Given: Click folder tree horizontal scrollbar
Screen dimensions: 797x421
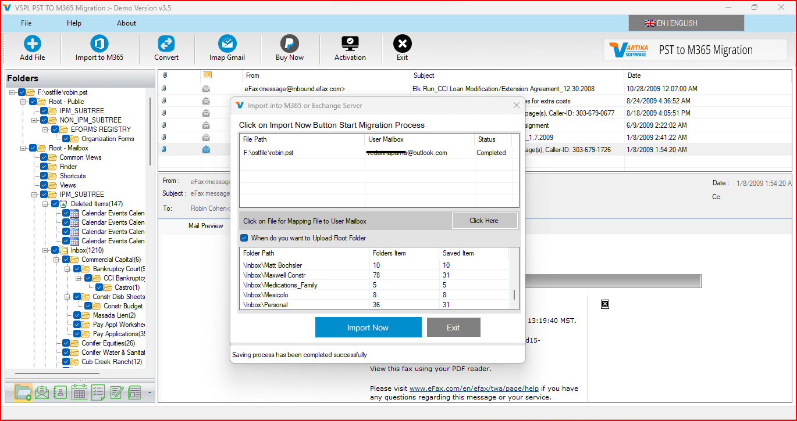Looking at the screenshot, I should 56,373.
